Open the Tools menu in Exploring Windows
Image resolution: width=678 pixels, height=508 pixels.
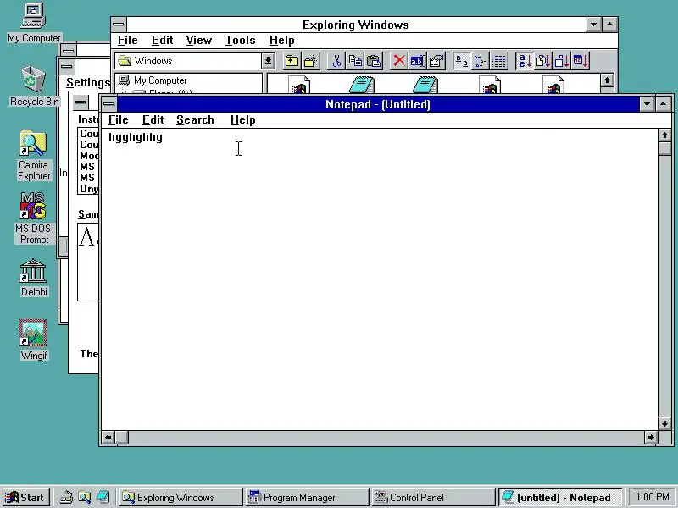241,40
